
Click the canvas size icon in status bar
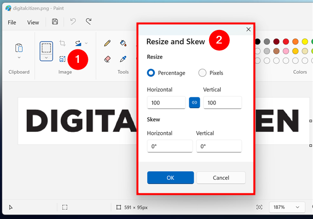click(118, 207)
